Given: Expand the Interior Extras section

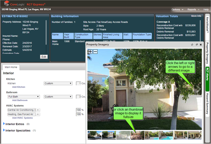Looking at the screenshot, I should [x=4, y=124].
